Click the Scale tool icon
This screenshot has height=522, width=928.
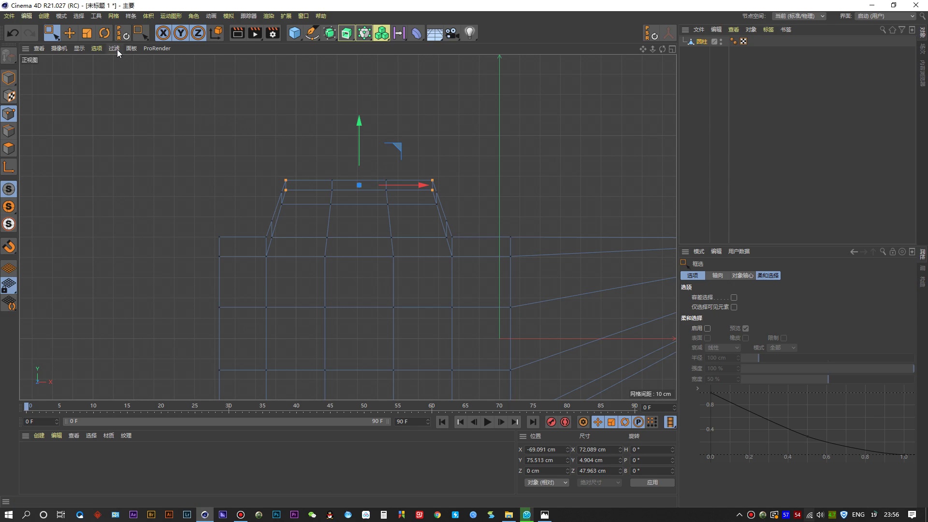(x=87, y=33)
